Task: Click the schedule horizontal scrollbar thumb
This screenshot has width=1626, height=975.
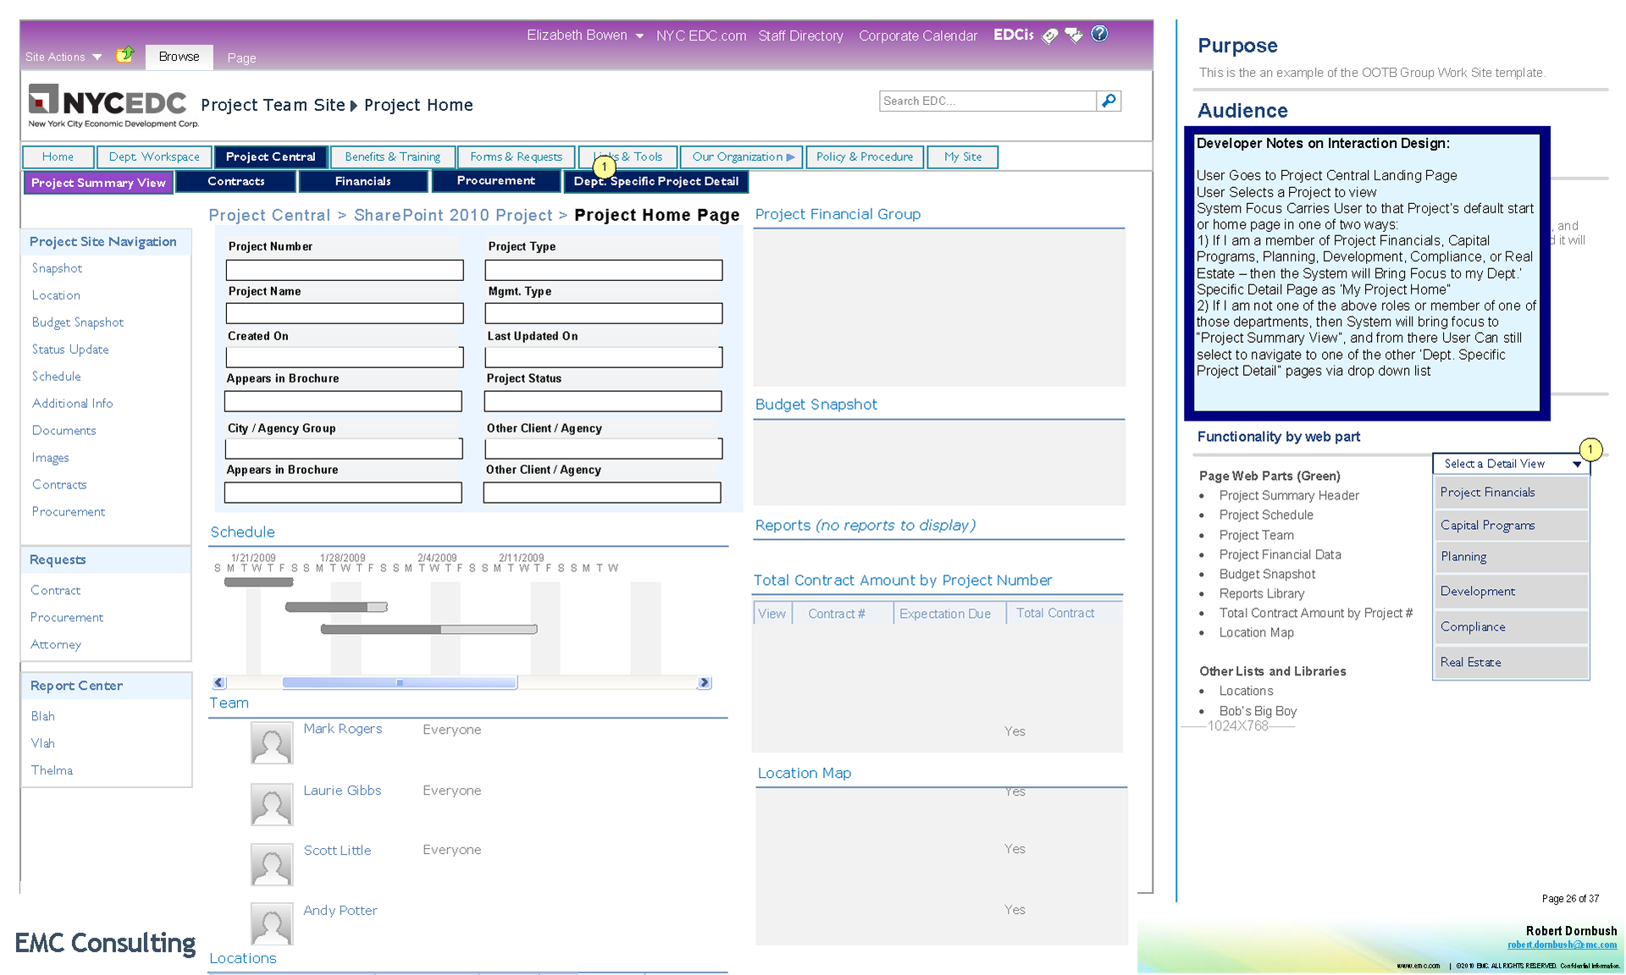Action: tap(399, 683)
